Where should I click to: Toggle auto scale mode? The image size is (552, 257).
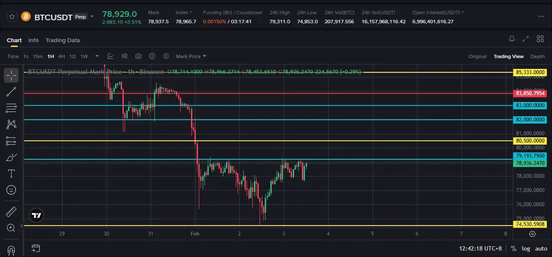coord(541,248)
